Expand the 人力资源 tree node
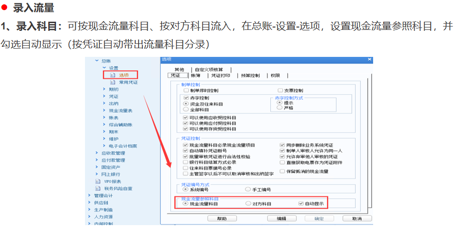 (89, 217)
